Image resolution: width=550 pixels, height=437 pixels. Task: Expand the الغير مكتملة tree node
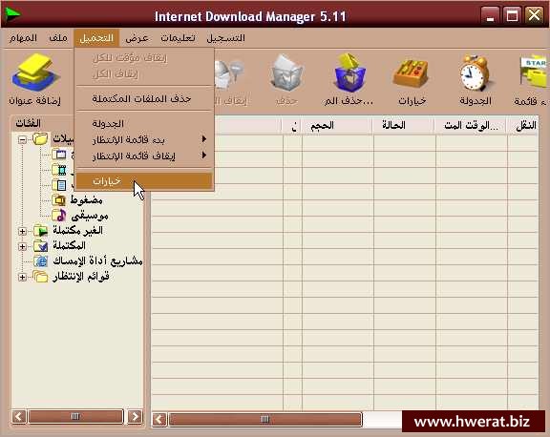pos(22,231)
